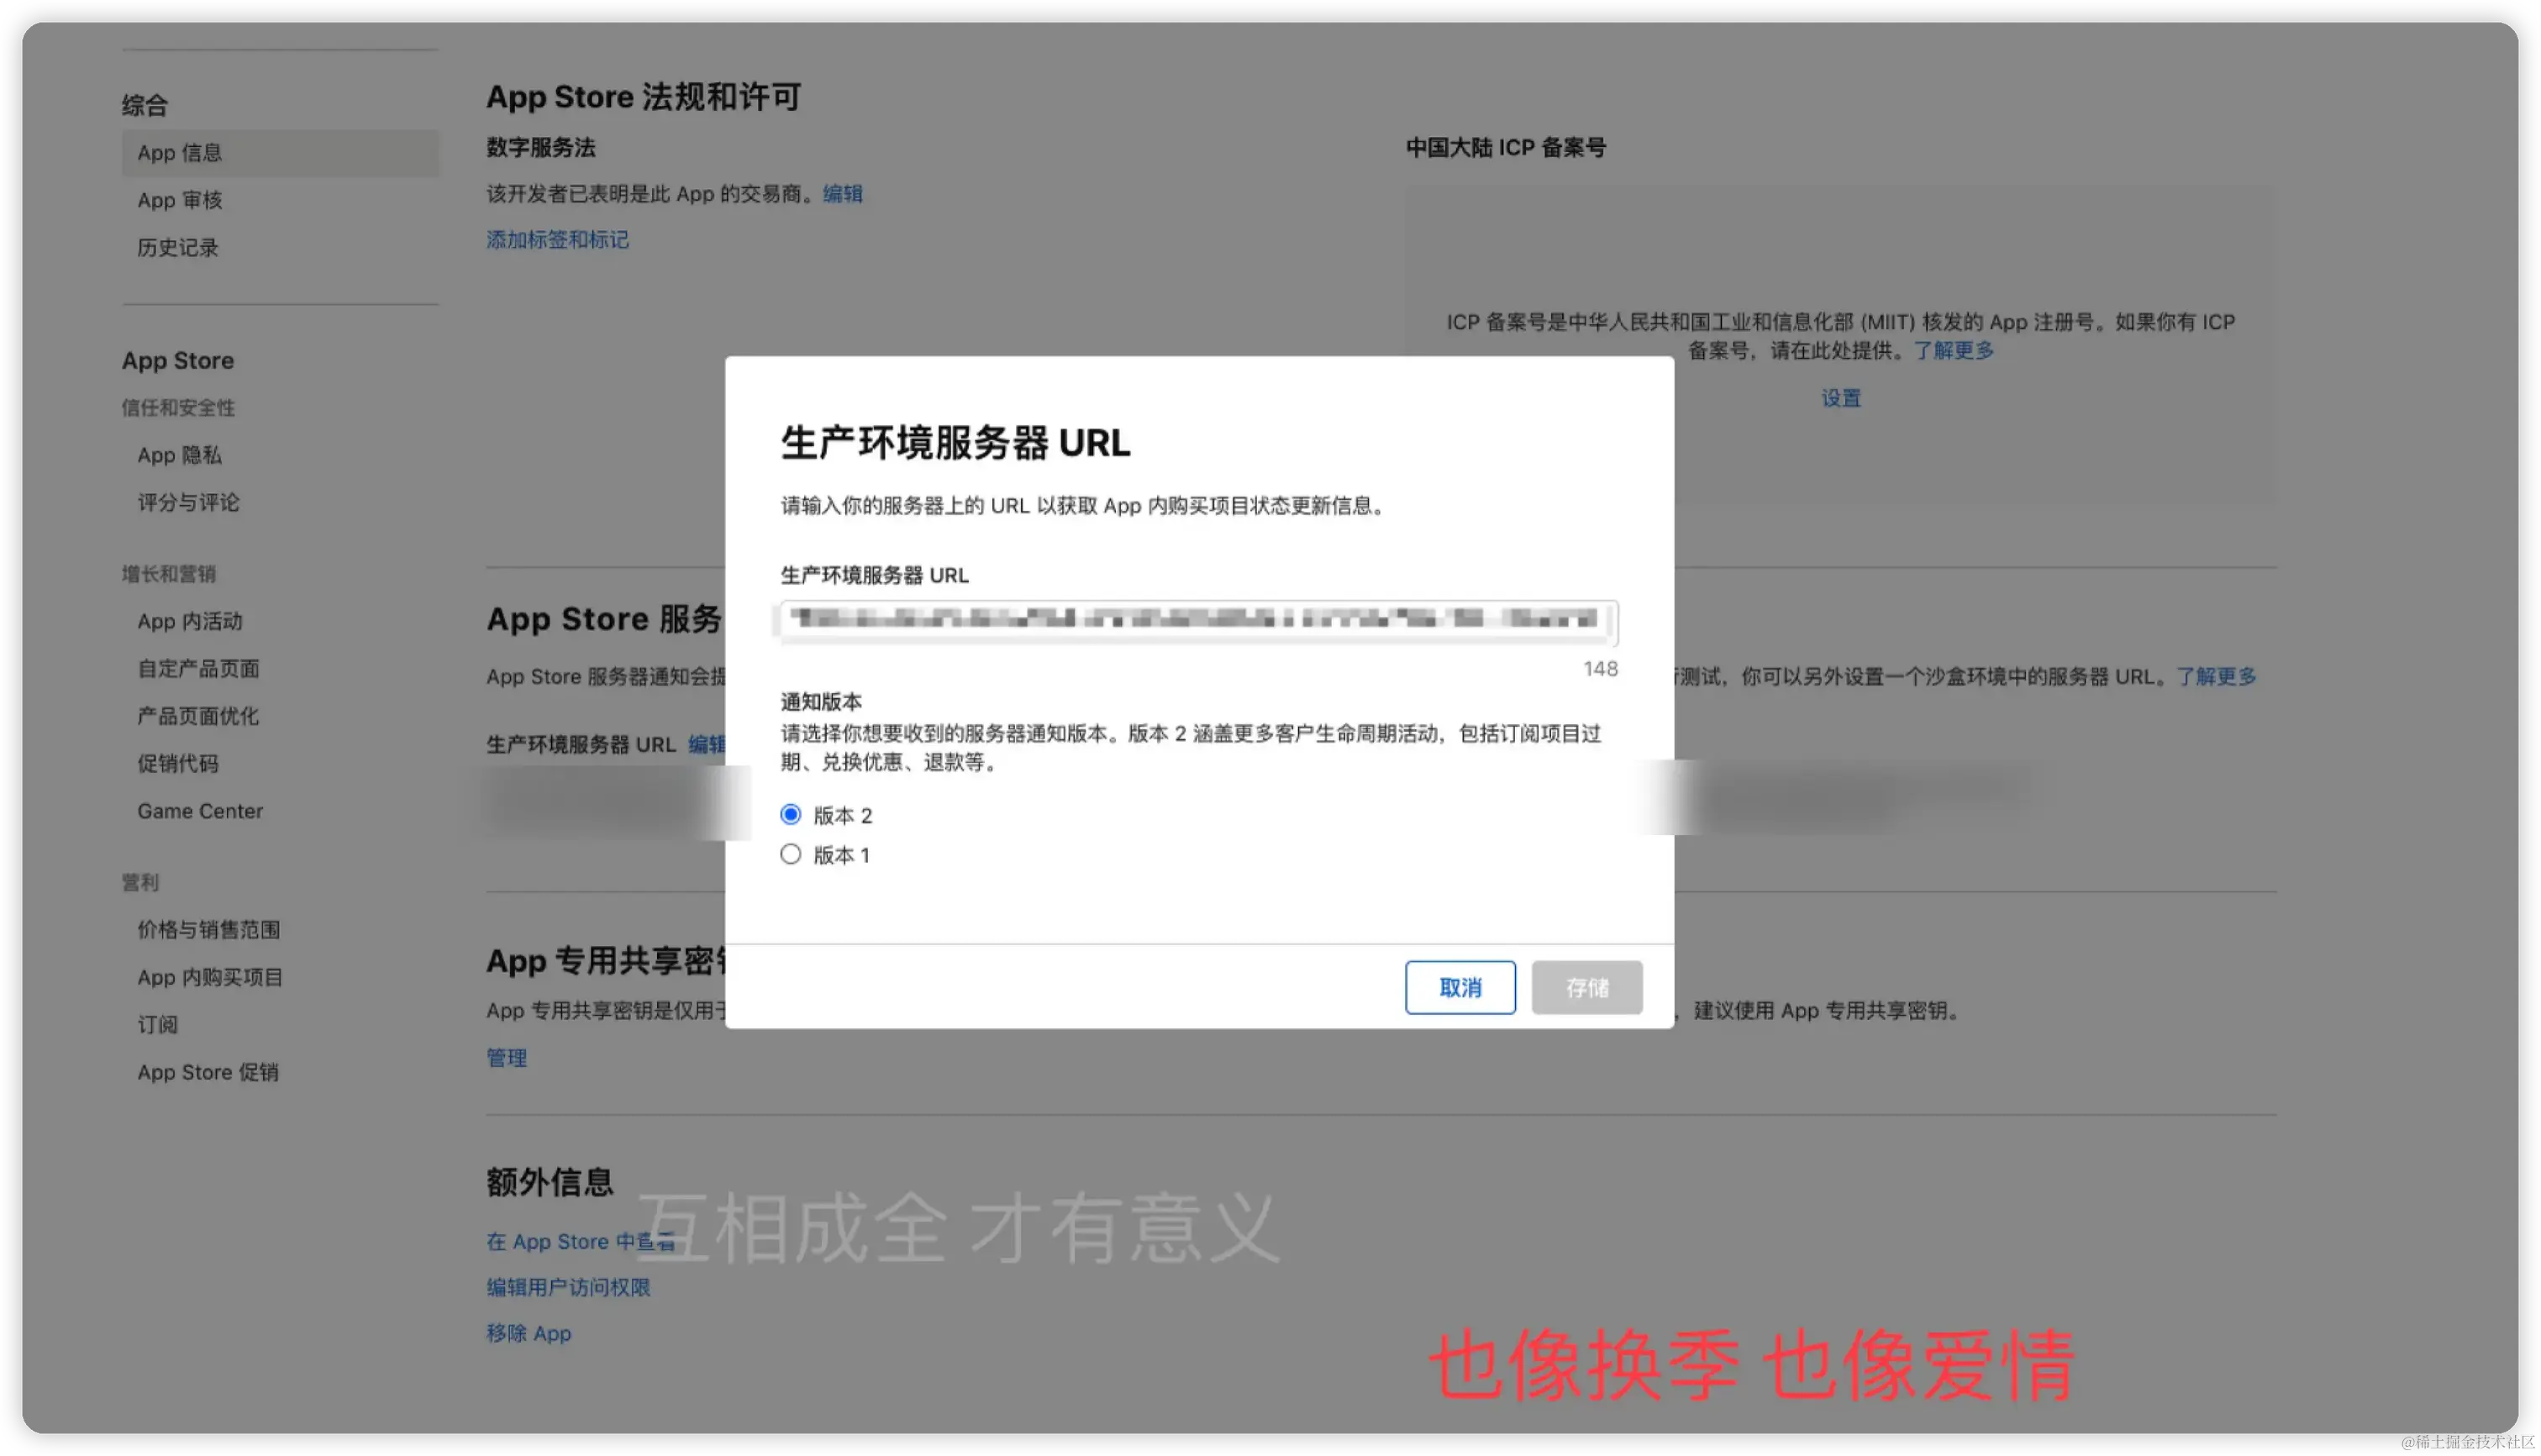Click the 信任和安全性 sidebar heading
The width and height of the screenshot is (2541, 1456).
pyautogui.click(x=178, y=408)
